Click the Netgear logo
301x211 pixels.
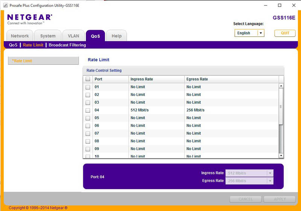(29, 19)
